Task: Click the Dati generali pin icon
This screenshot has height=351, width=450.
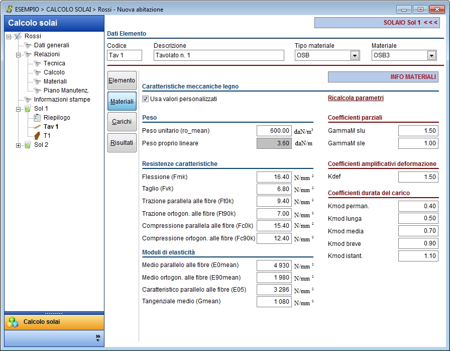Action: 28,45
